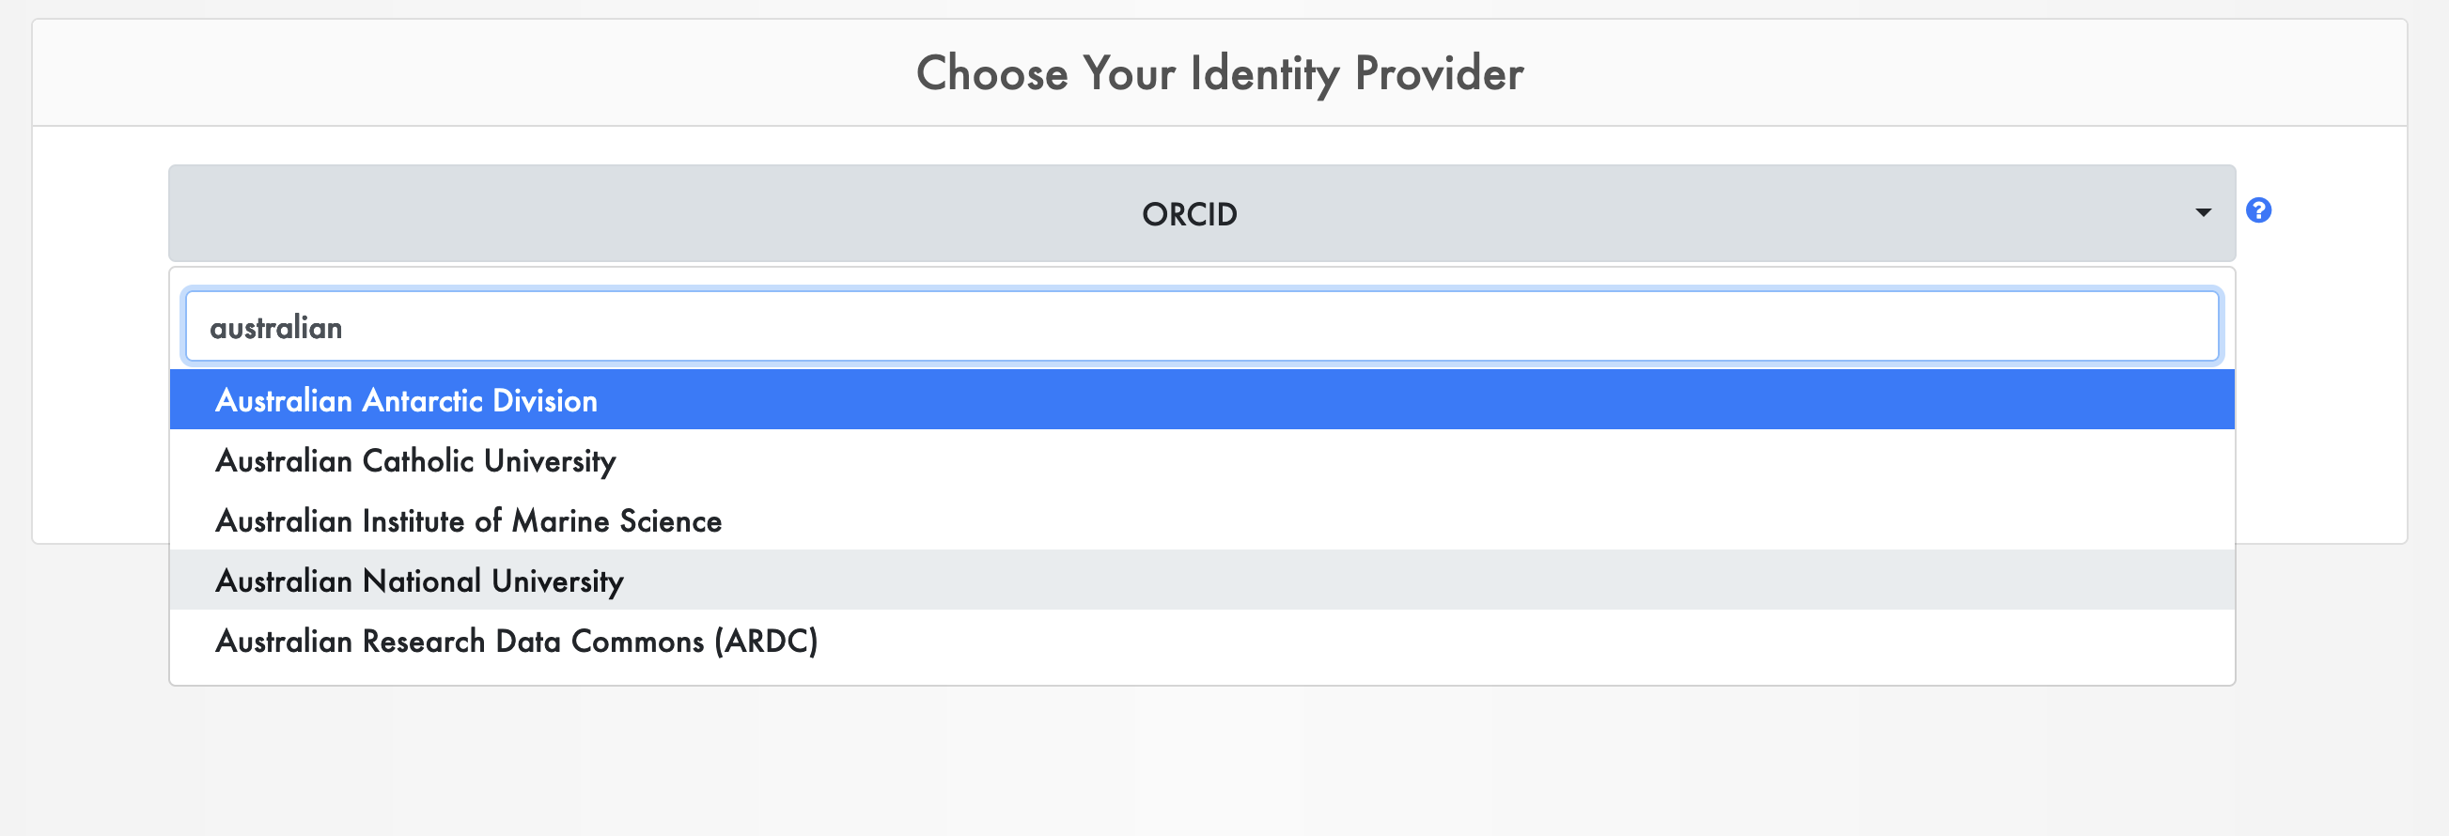
Task: Collapse the ORCID identity provider dropdown
Action: (1202, 213)
